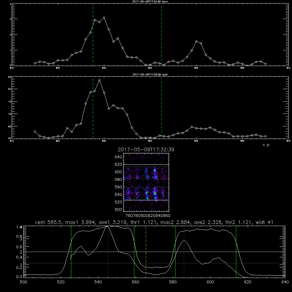This screenshot has height=292, width=292.
Task: Click the 500 label on the heatmap y-axis
Action: [118, 209]
